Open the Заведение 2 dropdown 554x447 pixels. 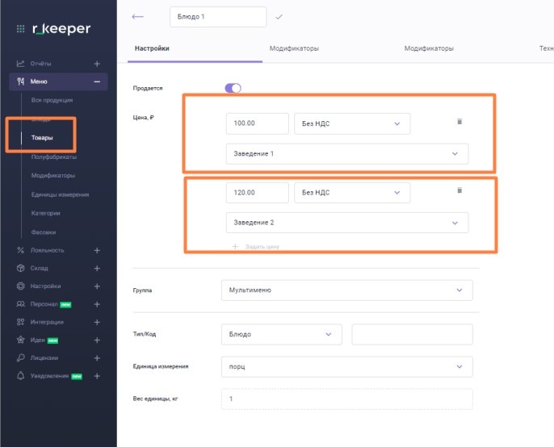point(347,223)
